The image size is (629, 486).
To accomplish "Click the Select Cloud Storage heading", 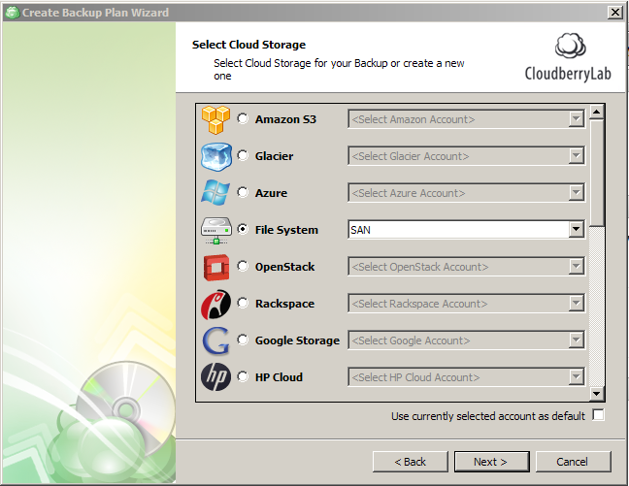I will 248,45.
